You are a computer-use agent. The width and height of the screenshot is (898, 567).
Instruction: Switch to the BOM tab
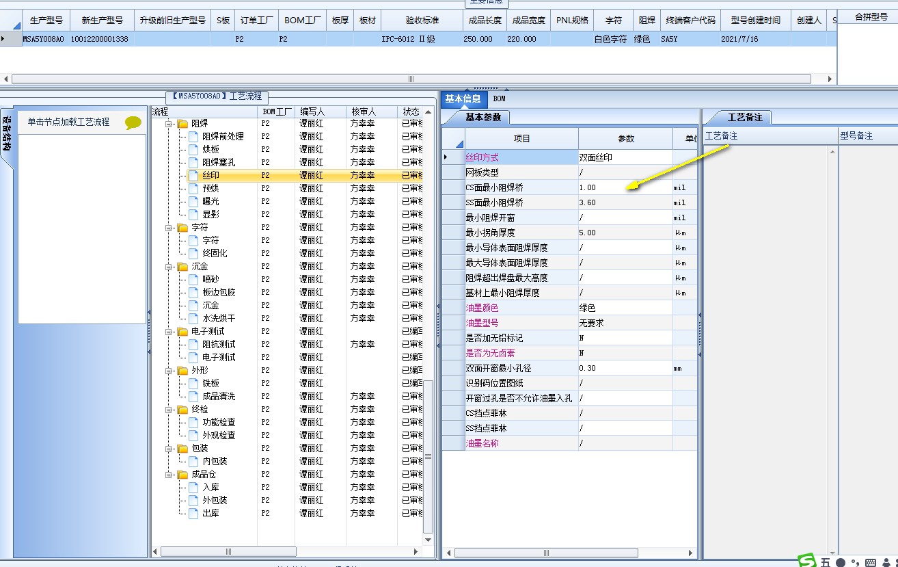tap(500, 99)
